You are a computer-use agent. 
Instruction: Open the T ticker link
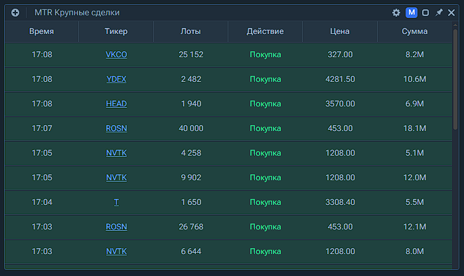(x=116, y=202)
